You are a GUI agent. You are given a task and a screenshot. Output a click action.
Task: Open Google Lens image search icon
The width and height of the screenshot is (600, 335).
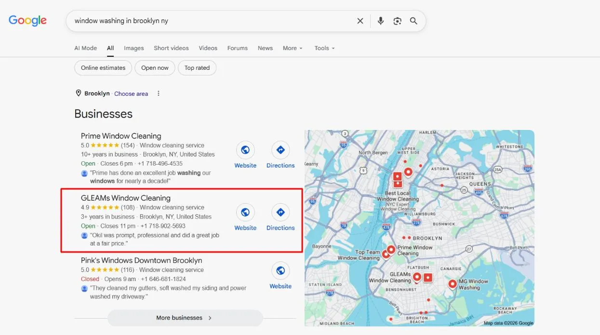tap(397, 21)
